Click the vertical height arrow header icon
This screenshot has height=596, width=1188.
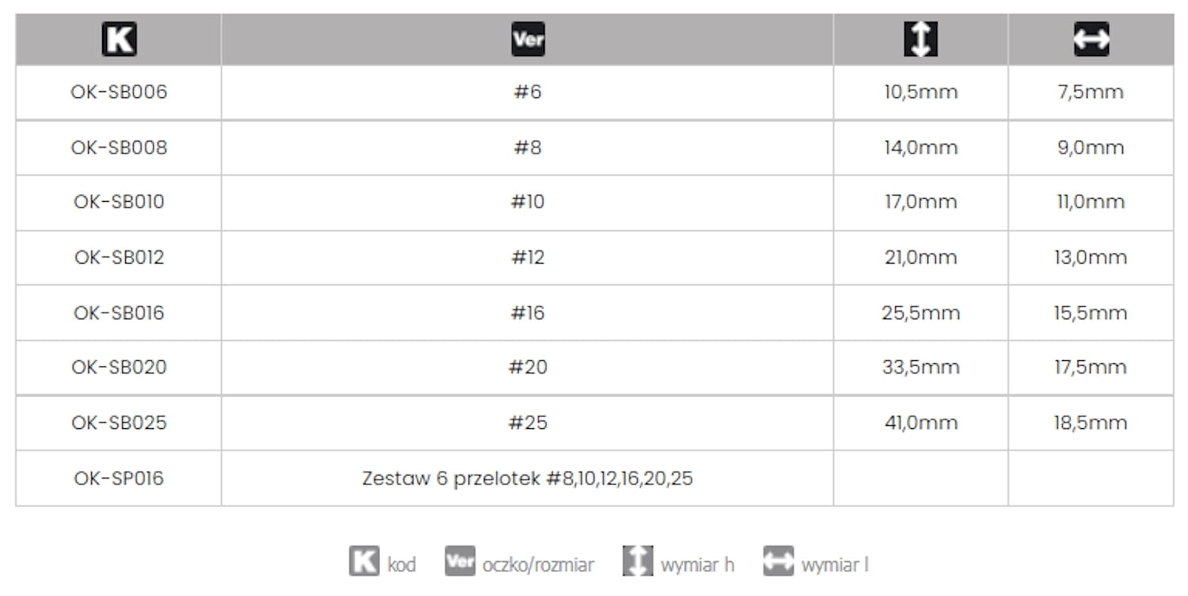[x=920, y=40]
